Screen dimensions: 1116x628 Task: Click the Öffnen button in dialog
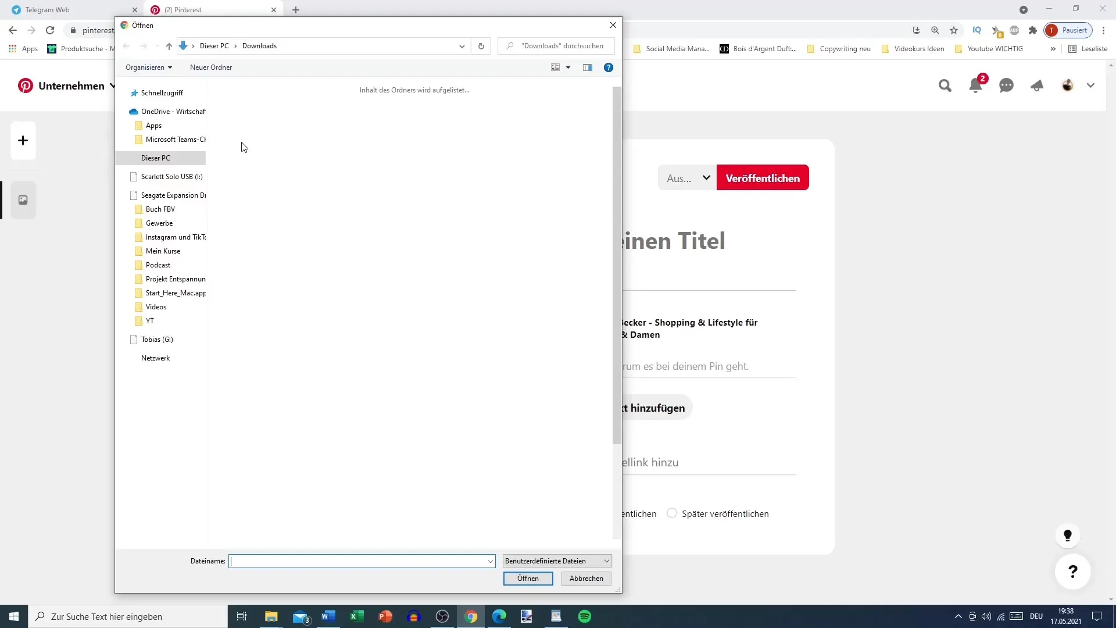[528, 579]
